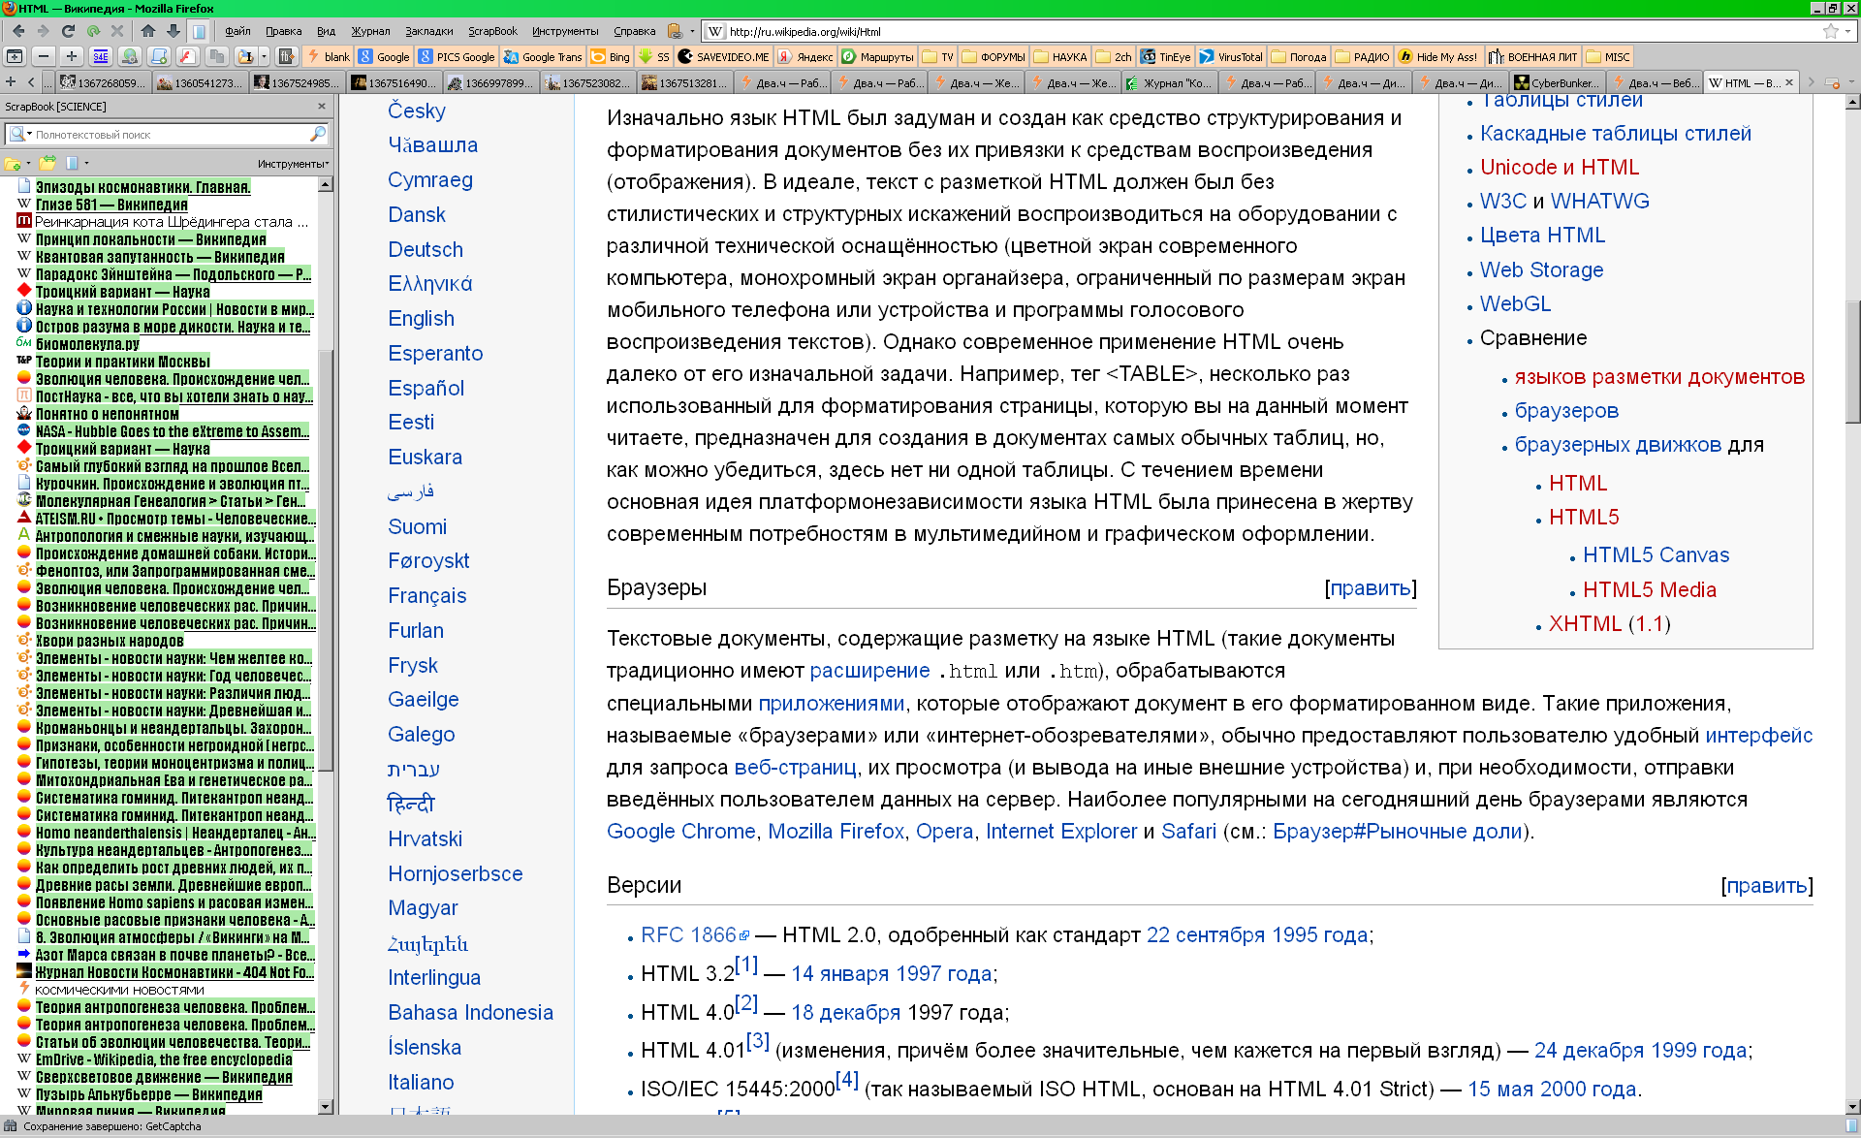This screenshot has height=1138, width=1861.
Task: Open the Яндекс bookmark
Action: click(x=805, y=56)
